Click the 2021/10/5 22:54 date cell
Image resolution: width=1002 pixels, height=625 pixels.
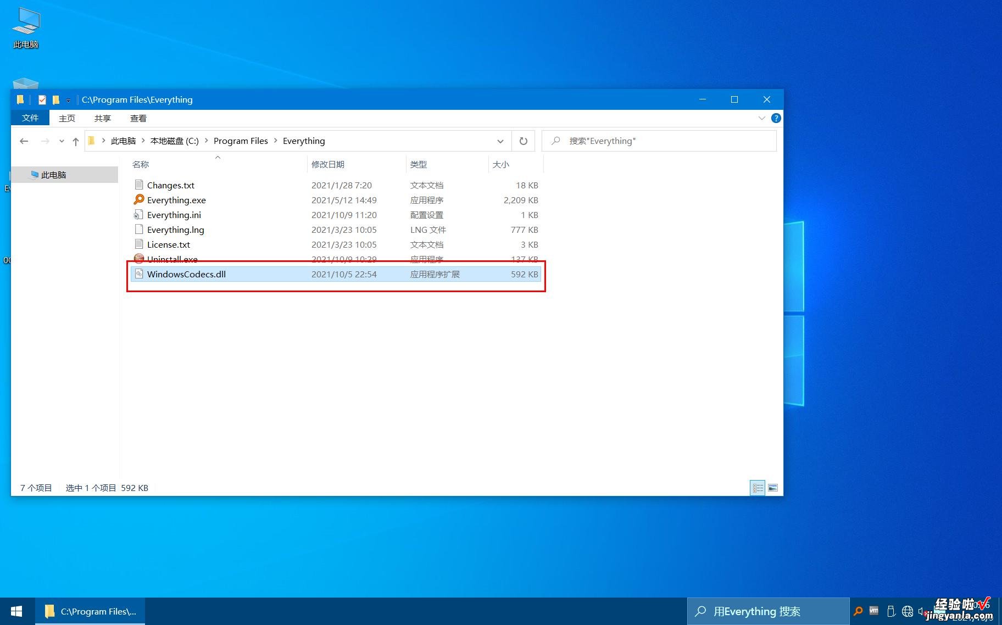pos(344,274)
